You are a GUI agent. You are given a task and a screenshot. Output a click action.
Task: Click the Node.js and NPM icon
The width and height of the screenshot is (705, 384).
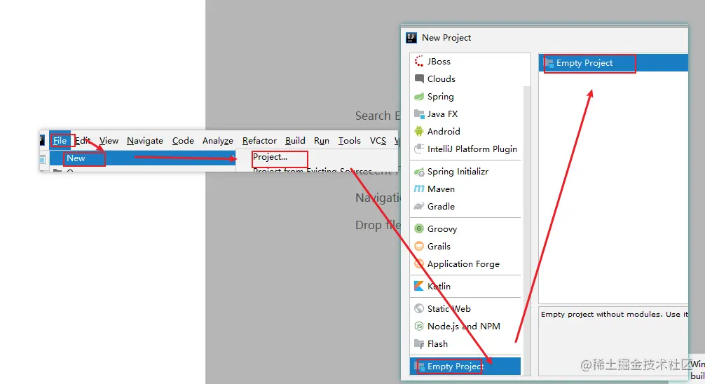tap(419, 326)
